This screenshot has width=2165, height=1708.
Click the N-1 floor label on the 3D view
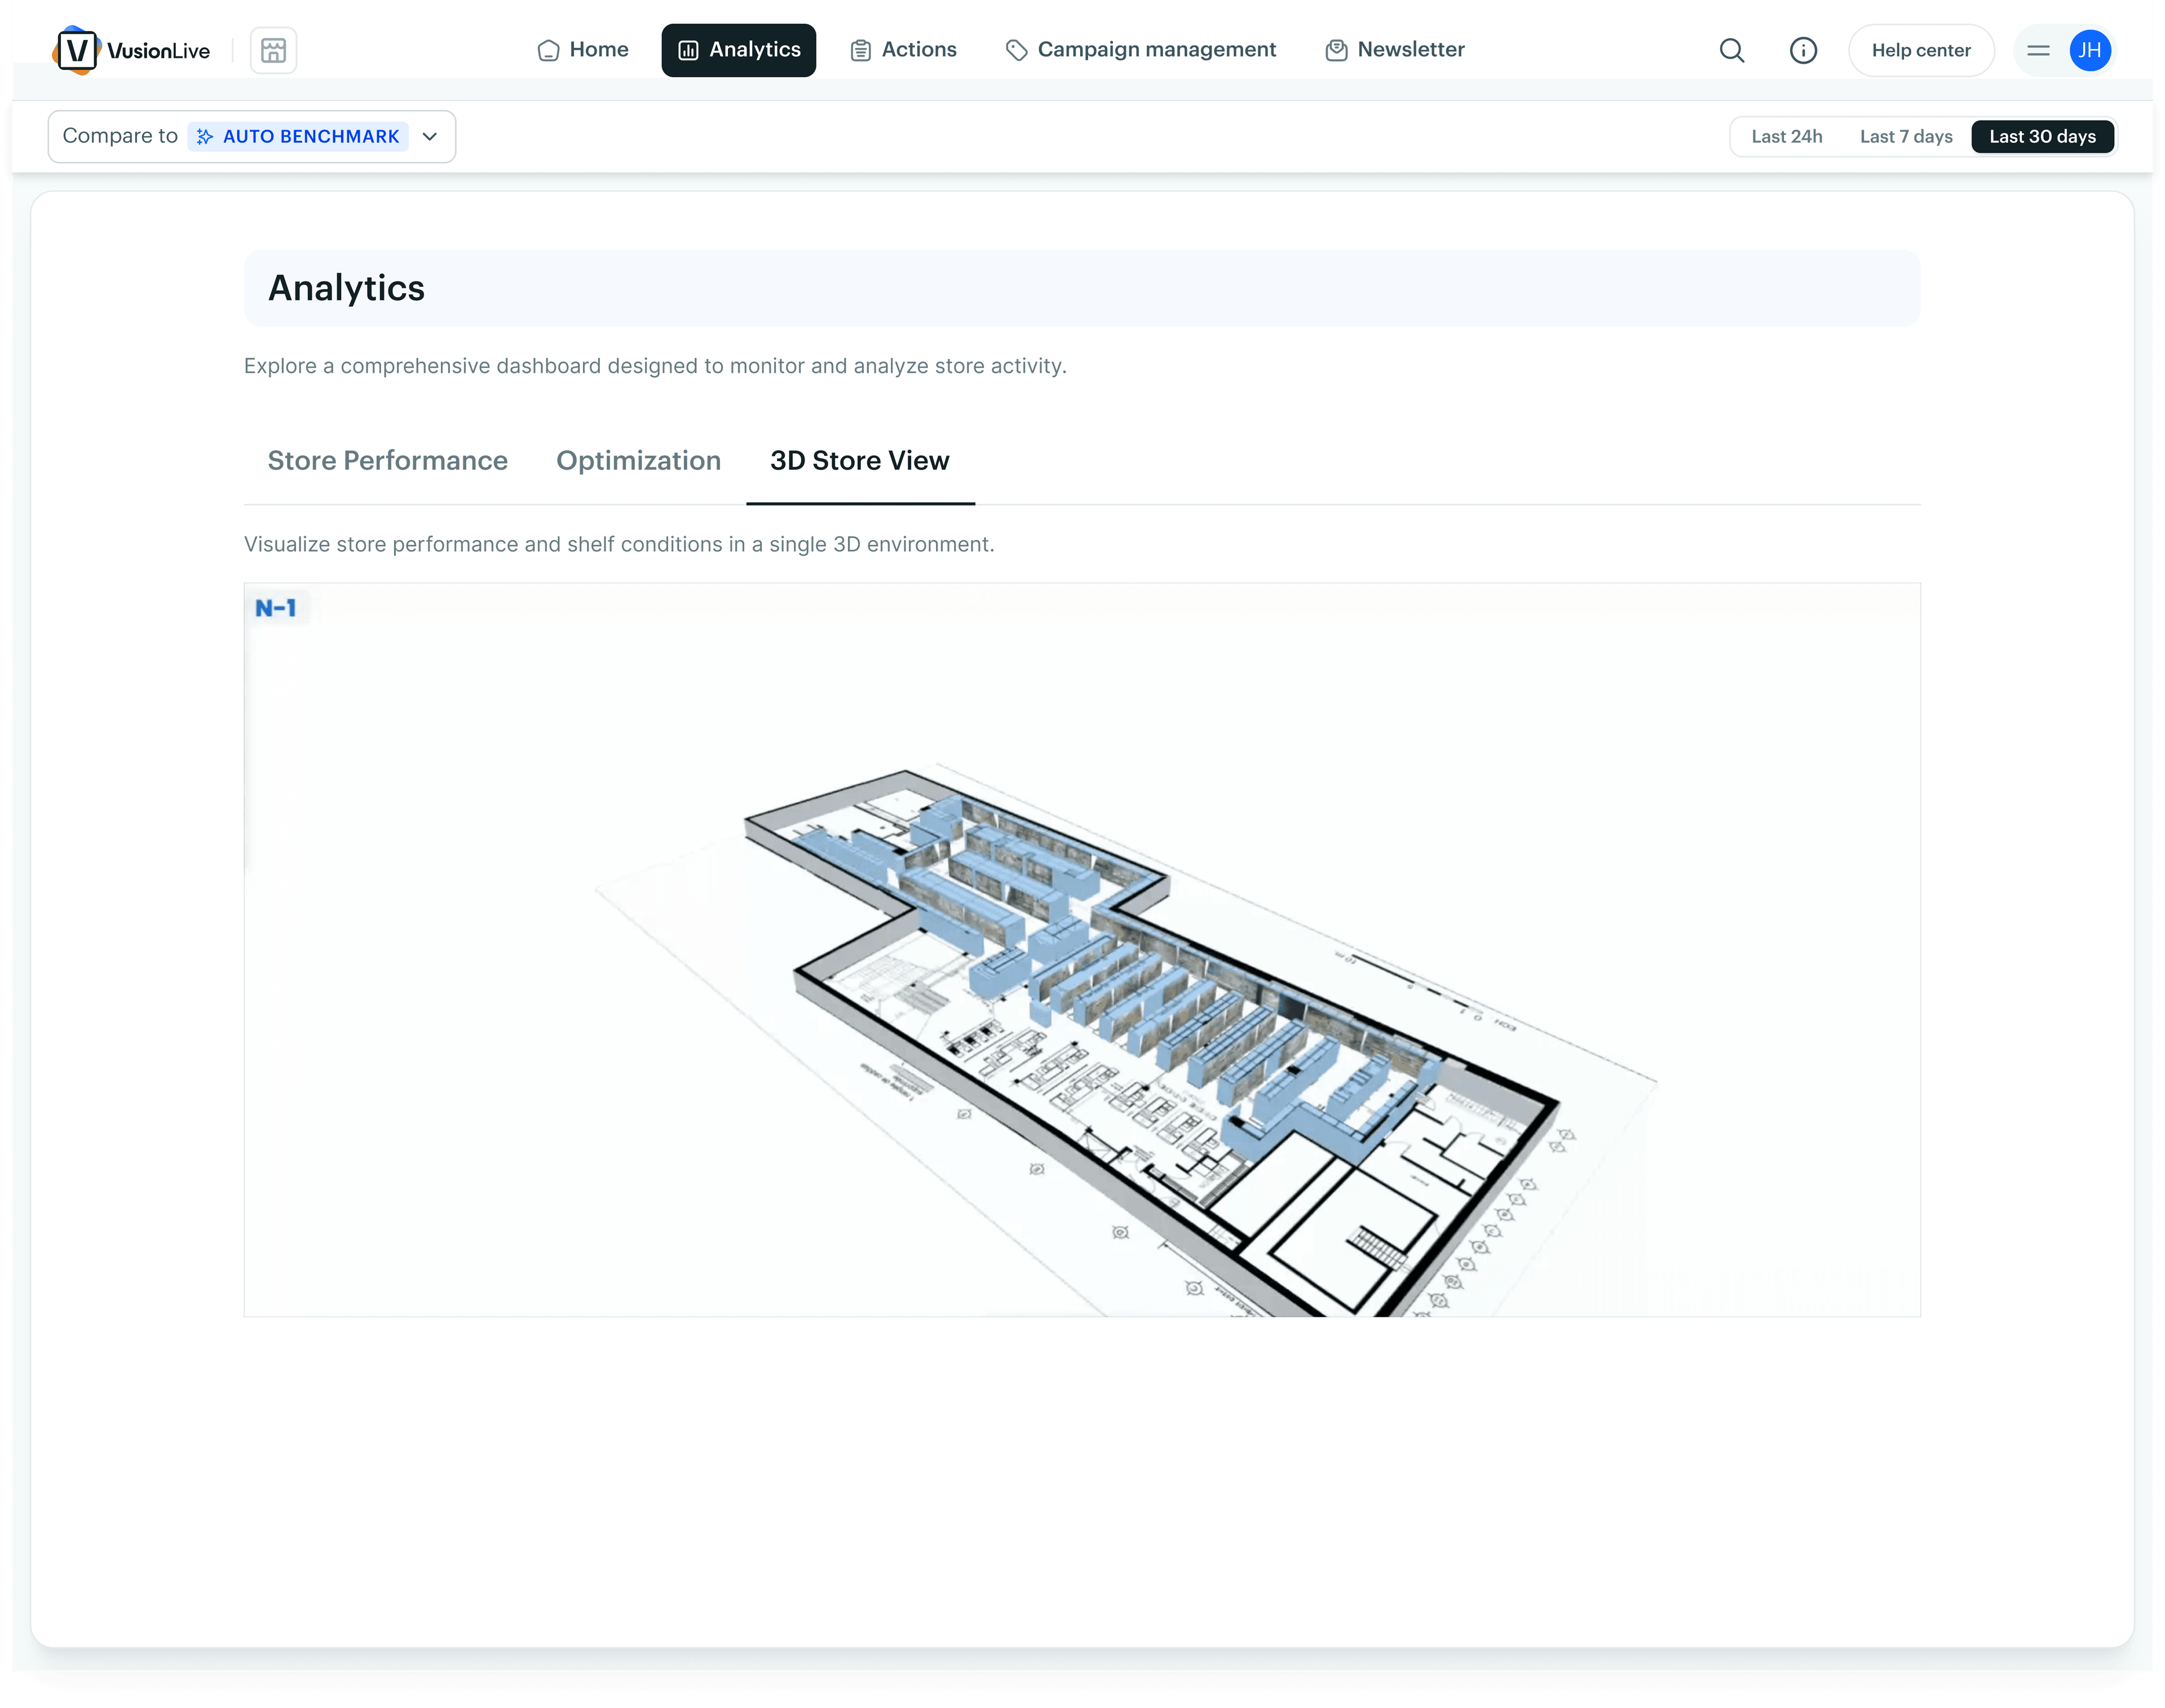pos(277,607)
